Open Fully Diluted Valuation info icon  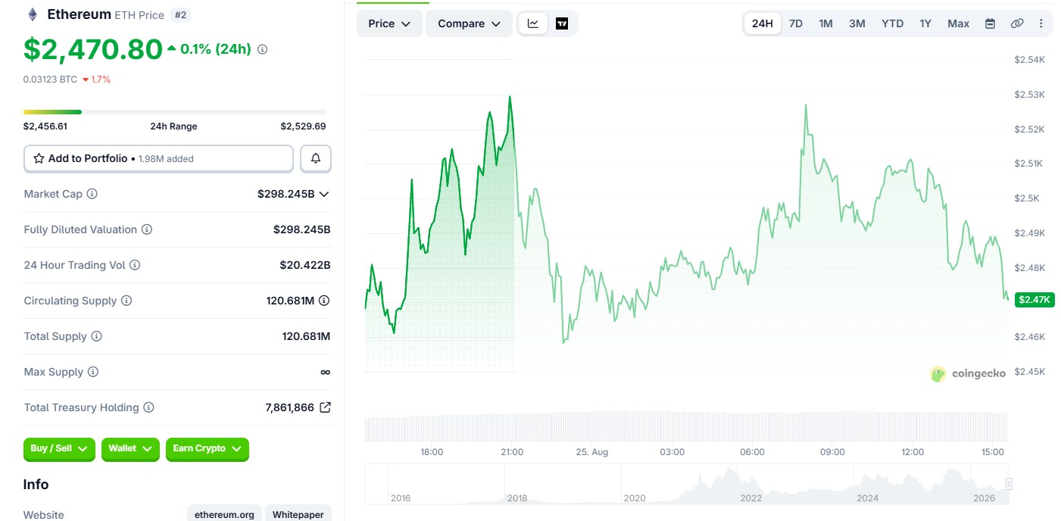147,229
